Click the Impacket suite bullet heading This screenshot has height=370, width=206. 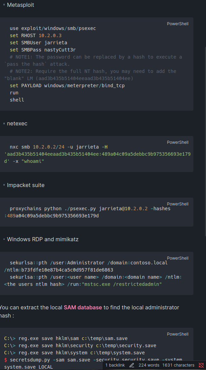click(x=26, y=185)
